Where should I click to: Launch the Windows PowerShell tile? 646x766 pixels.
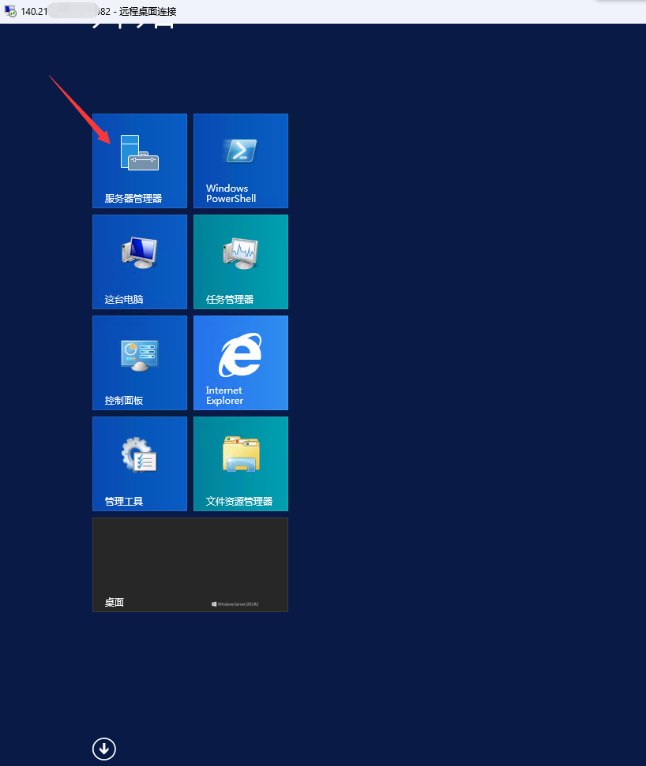pyautogui.click(x=241, y=161)
